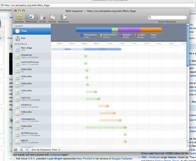Click the JS icon beside wikibits.js

17,106
